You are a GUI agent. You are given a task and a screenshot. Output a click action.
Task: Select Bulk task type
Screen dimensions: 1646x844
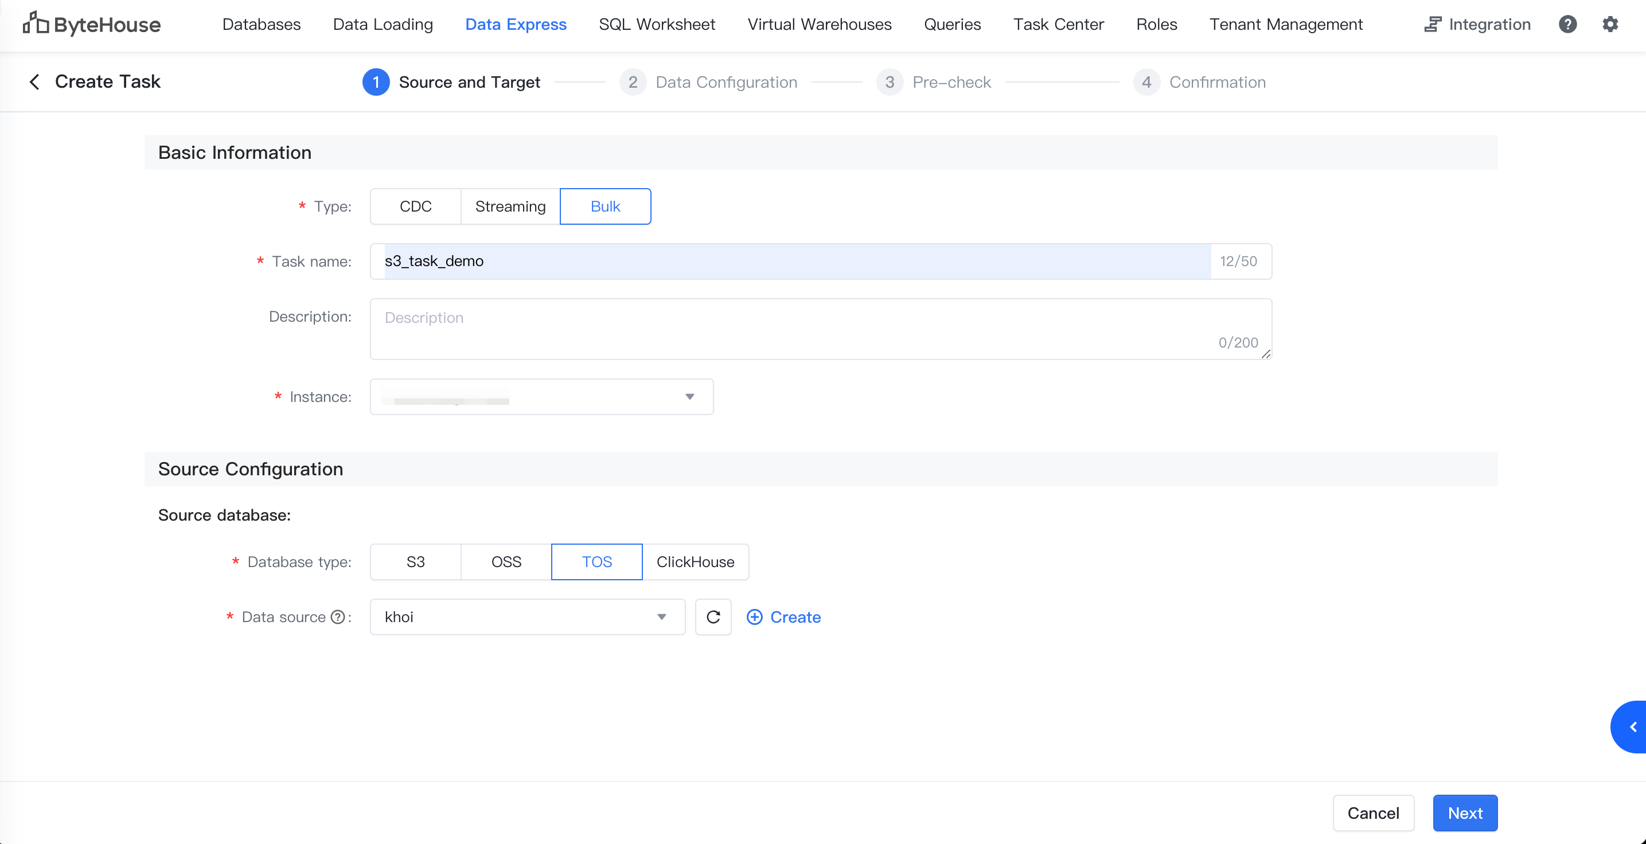[605, 206]
